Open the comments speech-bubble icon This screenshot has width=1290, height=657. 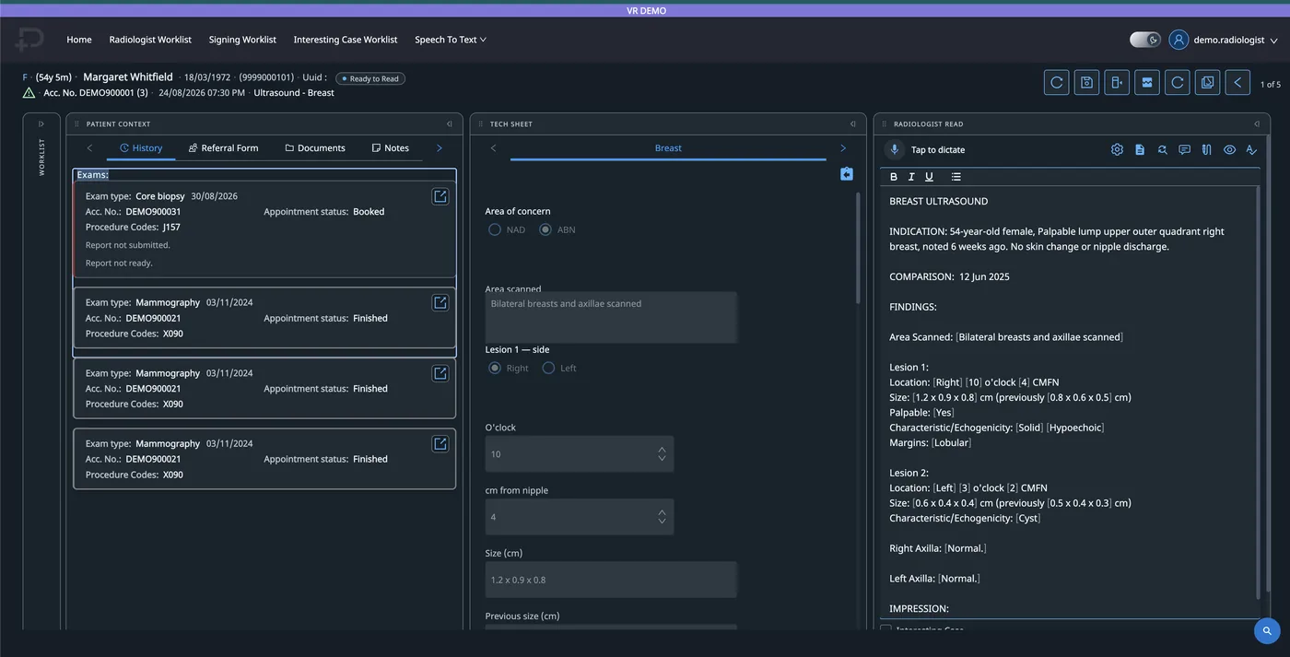click(x=1185, y=149)
